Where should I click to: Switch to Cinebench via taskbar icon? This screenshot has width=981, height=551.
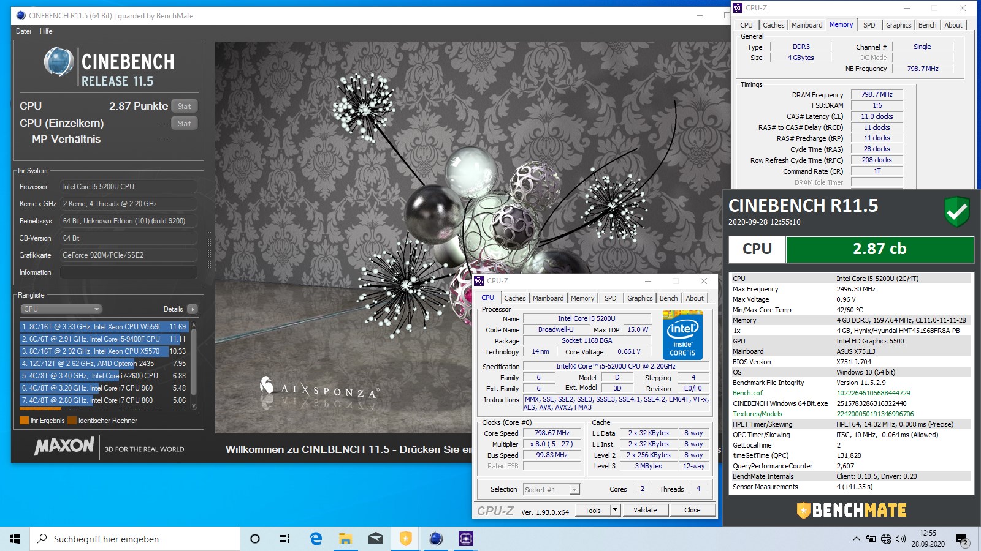pyautogui.click(x=435, y=539)
